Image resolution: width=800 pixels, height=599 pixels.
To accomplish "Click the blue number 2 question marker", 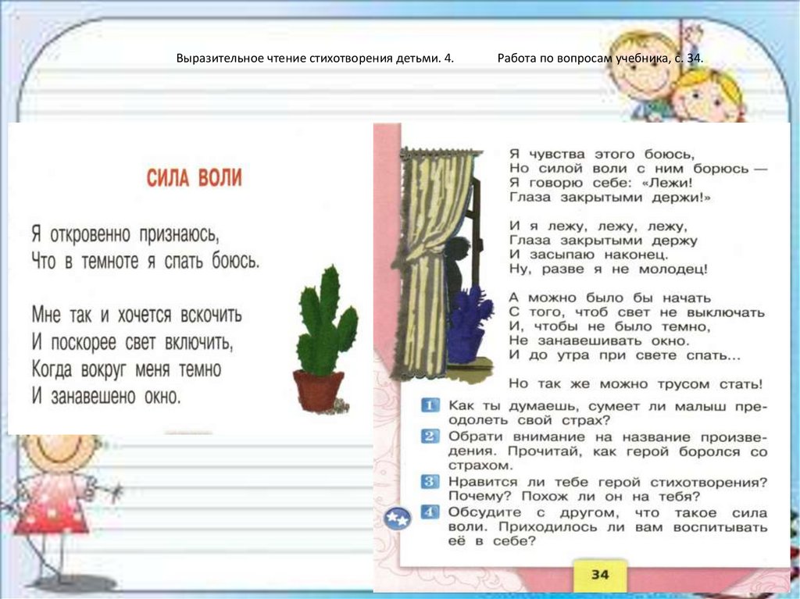I will pos(430,437).
